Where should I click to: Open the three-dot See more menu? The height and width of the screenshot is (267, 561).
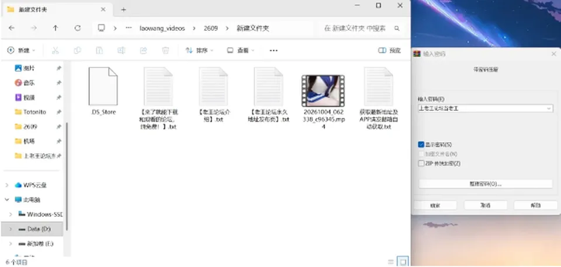coord(273,50)
